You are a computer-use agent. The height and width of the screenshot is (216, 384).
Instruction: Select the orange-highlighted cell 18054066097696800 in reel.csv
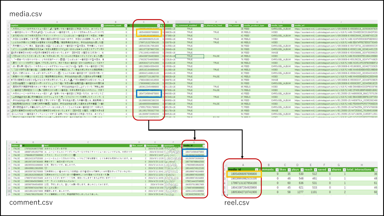pos(244,174)
